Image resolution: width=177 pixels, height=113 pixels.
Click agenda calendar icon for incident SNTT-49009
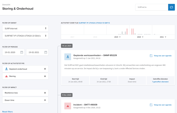pyautogui.click(x=151, y=105)
